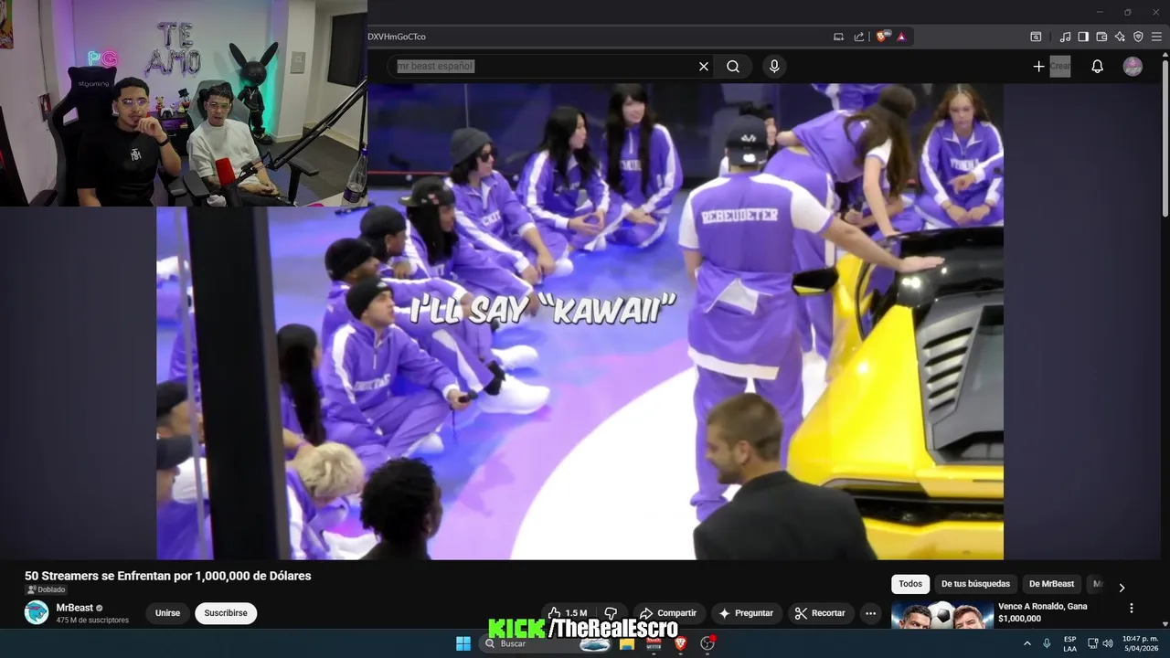Image resolution: width=1170 pixels, height=658 pixels.
Task: Dislike the video with thumbs down
Action: (612, 613)
